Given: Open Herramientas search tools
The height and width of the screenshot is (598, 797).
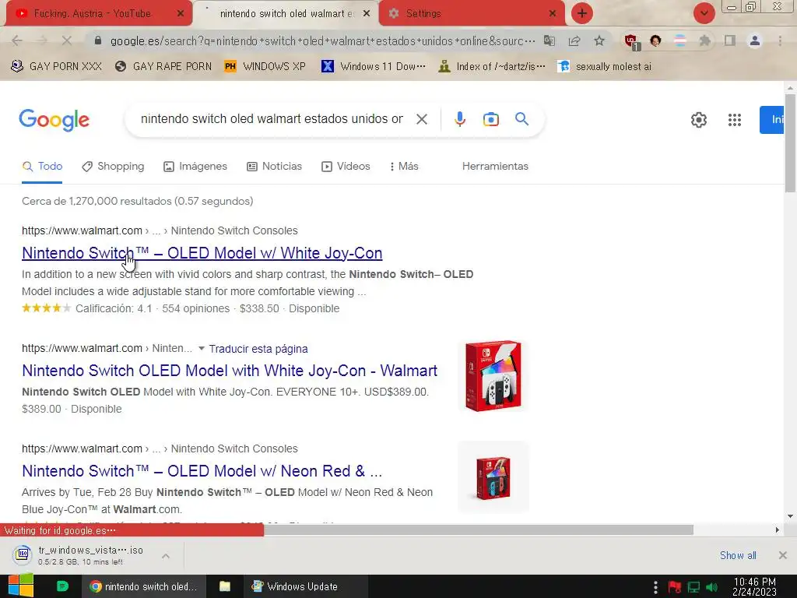Looking at the screenshot, I should click(x=495, y=167).
